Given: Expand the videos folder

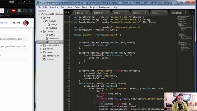Looking at the screenshot, I should coord(41,49).
